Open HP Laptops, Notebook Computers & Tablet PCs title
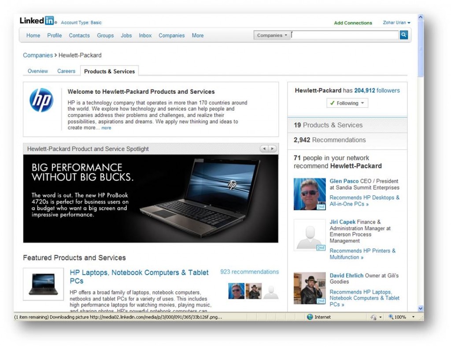 (x=139, y=276)
